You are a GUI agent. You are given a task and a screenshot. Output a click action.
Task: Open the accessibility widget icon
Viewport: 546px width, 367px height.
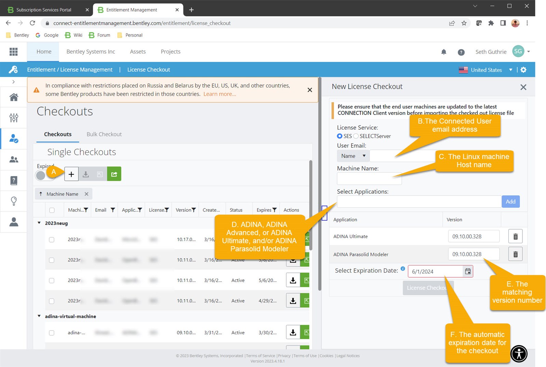519,354
